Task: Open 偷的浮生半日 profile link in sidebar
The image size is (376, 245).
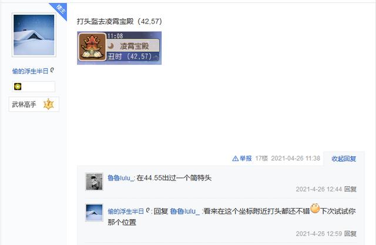Action: pyautogui.click(x=30, y=71)
